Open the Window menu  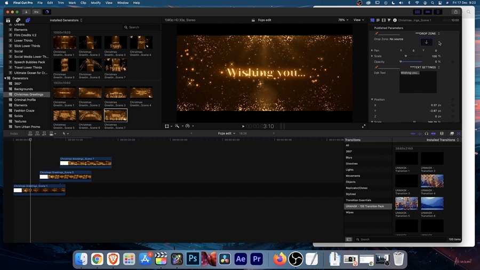click(x=123, y=3)
